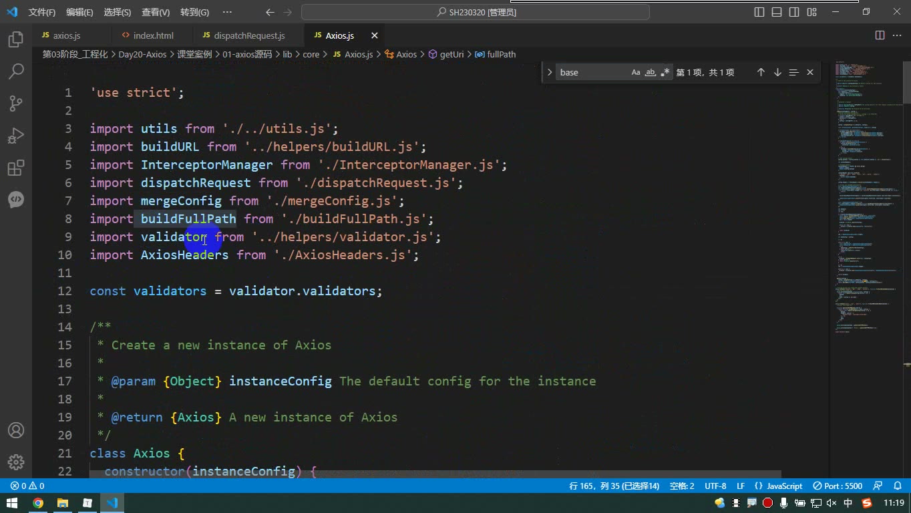Toggle Match Case in find widget

(636, 72)
